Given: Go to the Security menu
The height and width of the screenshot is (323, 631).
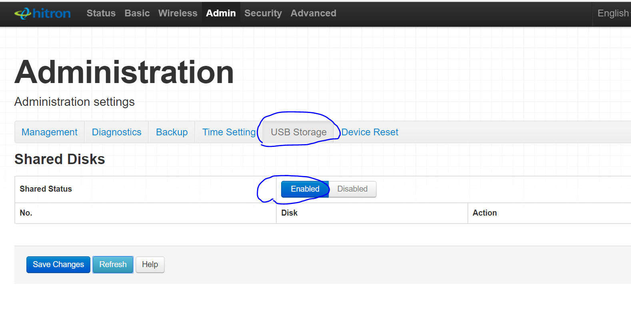Looking at the screenshot, I should click(263, 13).
